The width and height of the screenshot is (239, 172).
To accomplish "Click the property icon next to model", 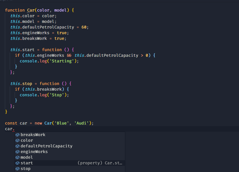I will [x=17, y=157].
